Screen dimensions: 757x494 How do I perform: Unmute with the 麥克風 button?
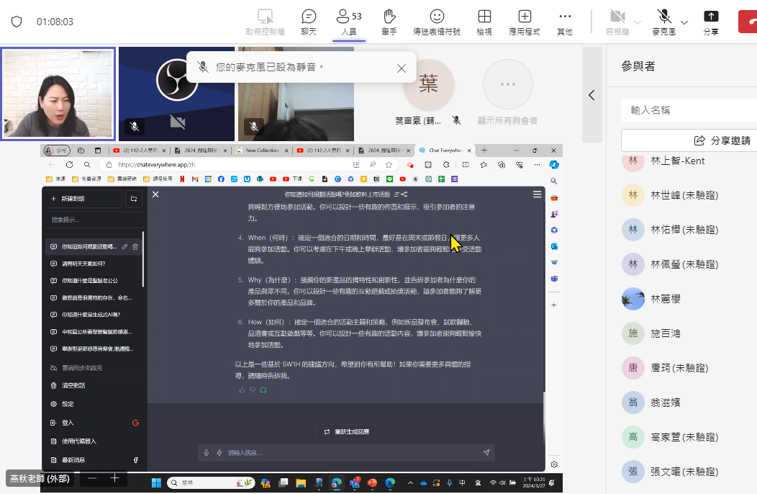pyautogui.click(x=664, y=22)
